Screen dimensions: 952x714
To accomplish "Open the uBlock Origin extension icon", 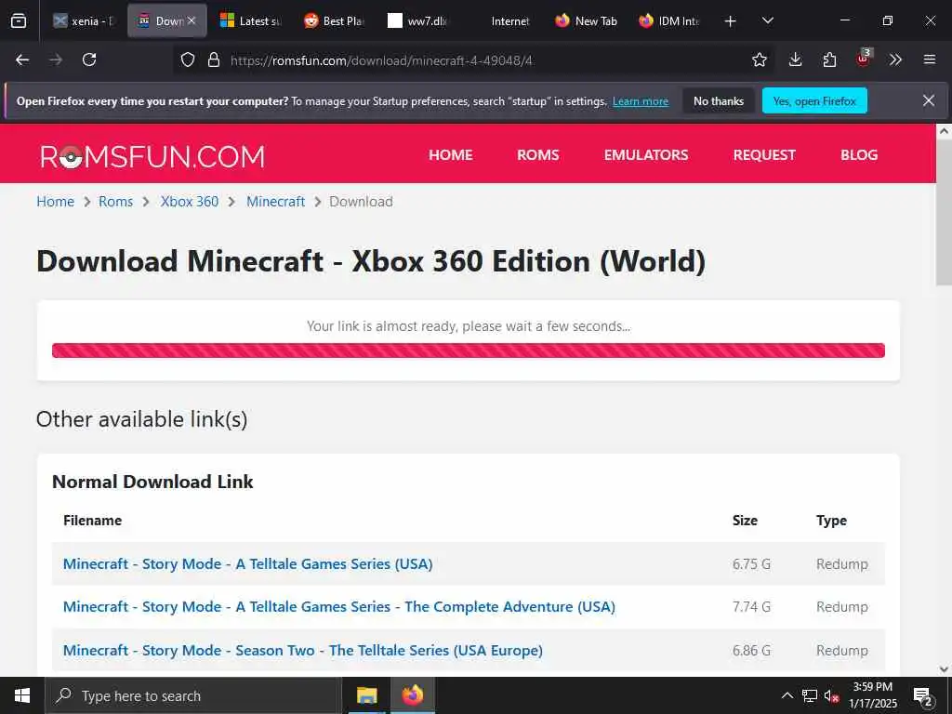I will 864,59.
